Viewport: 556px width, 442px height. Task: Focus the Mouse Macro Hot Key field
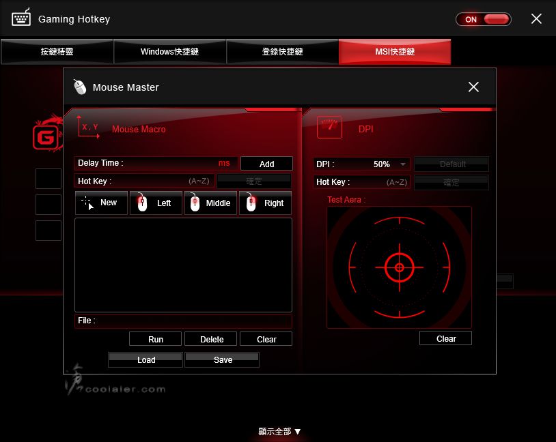point(144,181)
